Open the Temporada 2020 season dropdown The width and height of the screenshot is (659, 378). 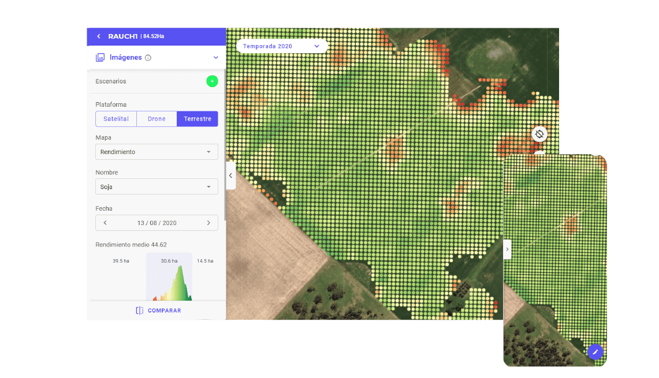coord(282,46)
